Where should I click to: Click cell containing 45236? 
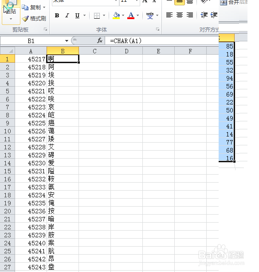coord(31,211)
